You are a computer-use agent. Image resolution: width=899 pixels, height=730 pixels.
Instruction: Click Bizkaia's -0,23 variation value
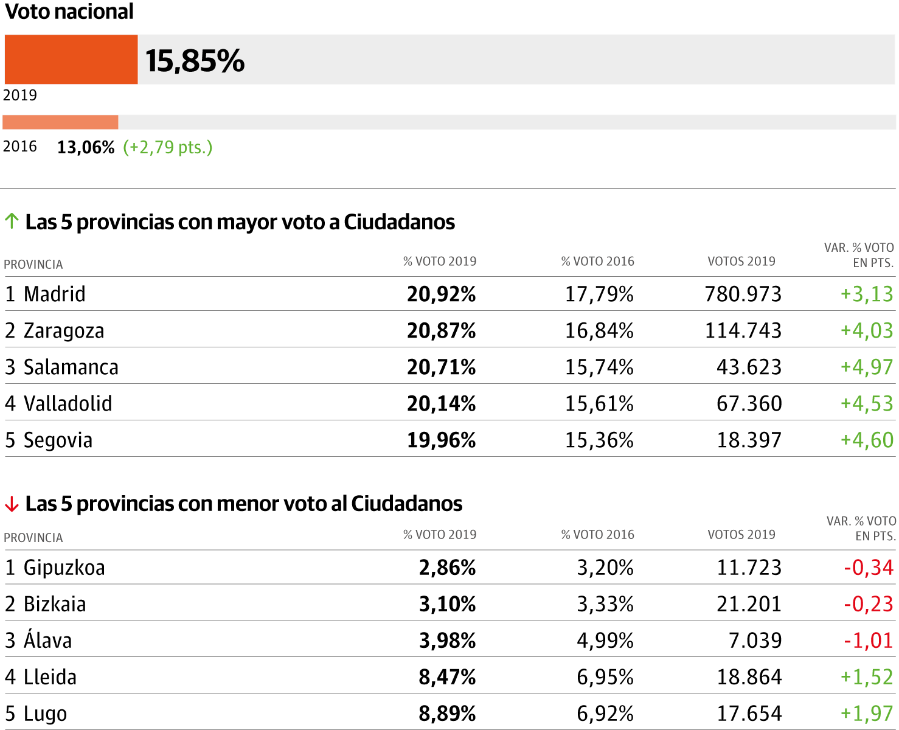tap(868, 604)
